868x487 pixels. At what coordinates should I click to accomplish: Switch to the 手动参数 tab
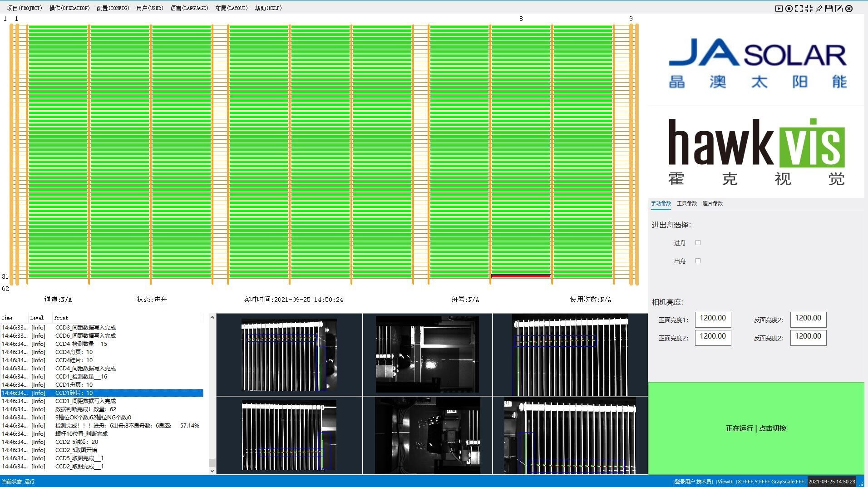click(x=661, y=203)
